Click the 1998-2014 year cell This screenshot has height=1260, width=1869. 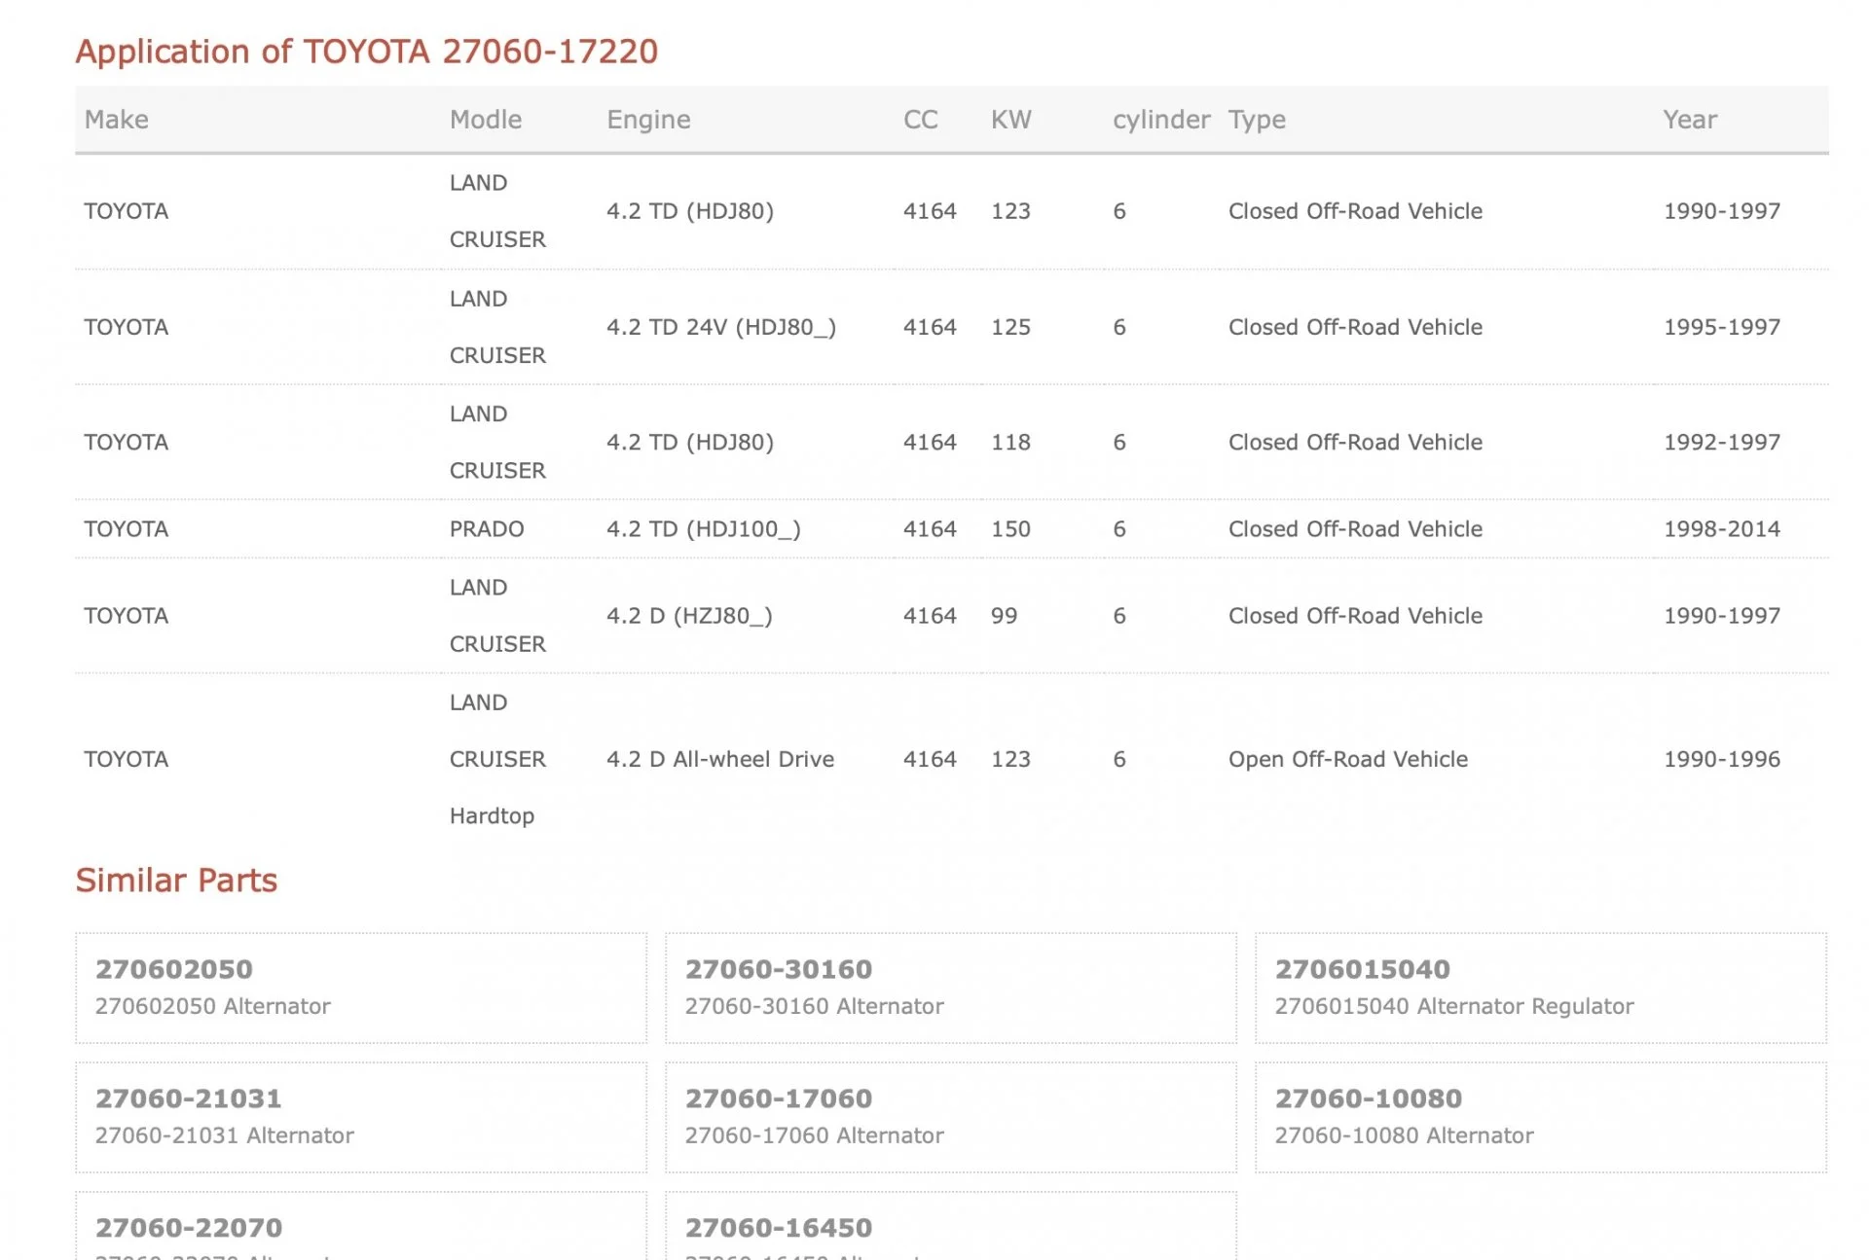click(x=1721, y=529)
